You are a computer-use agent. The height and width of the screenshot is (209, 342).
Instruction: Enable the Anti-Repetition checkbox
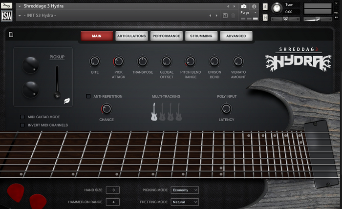88,96
